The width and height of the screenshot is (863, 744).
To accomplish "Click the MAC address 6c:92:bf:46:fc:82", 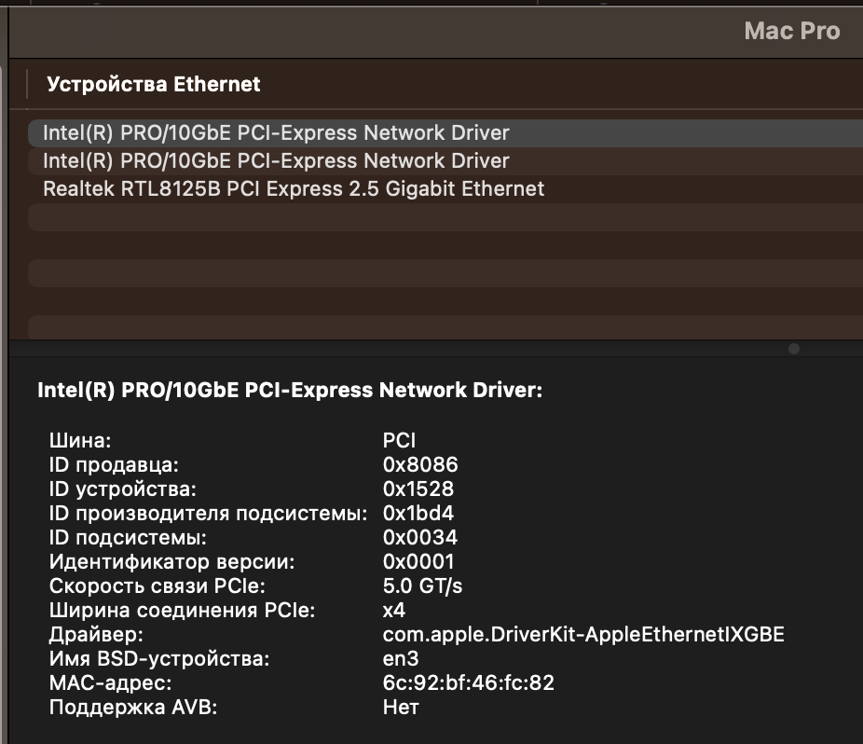I will 469,682.
